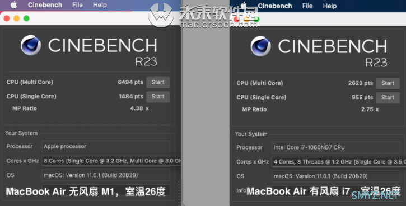Click Processor field showing Intel Core i7-1060NG7

[x=335, y=147]
